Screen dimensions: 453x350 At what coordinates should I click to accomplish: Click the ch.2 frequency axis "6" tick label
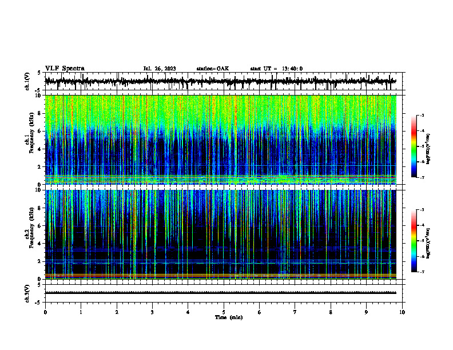click(x=40, y=225)
